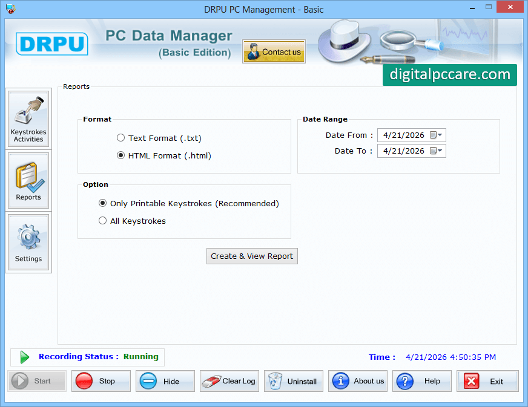Click the DRPU logo
This screenshot has height=407, width=528.
[52, 44]
